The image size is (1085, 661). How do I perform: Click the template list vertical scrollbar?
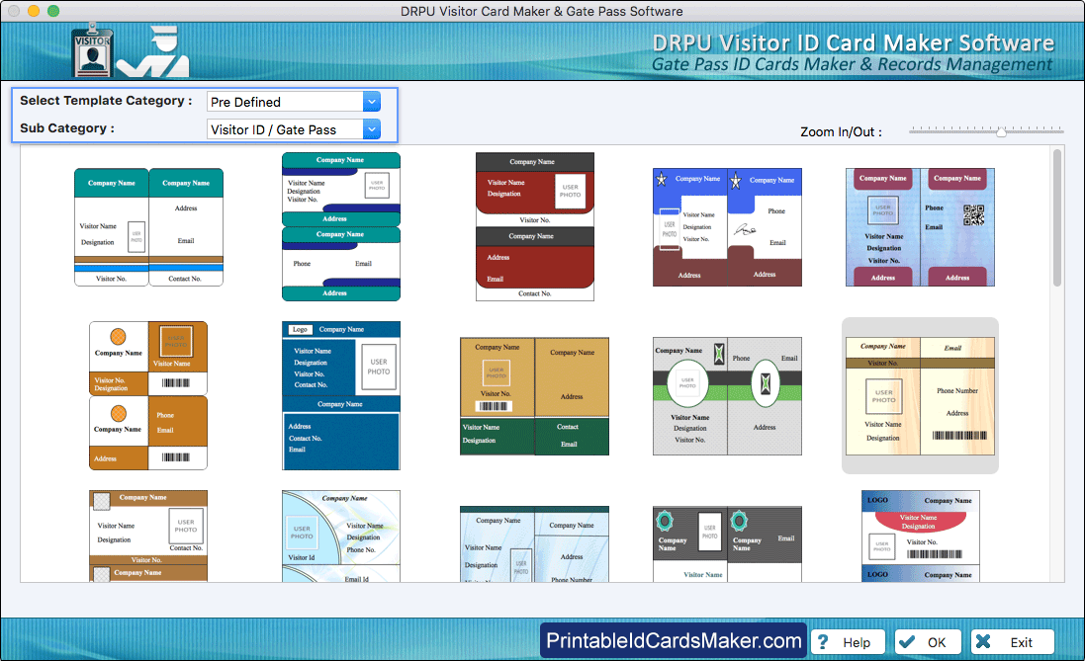click(1056, 217)
